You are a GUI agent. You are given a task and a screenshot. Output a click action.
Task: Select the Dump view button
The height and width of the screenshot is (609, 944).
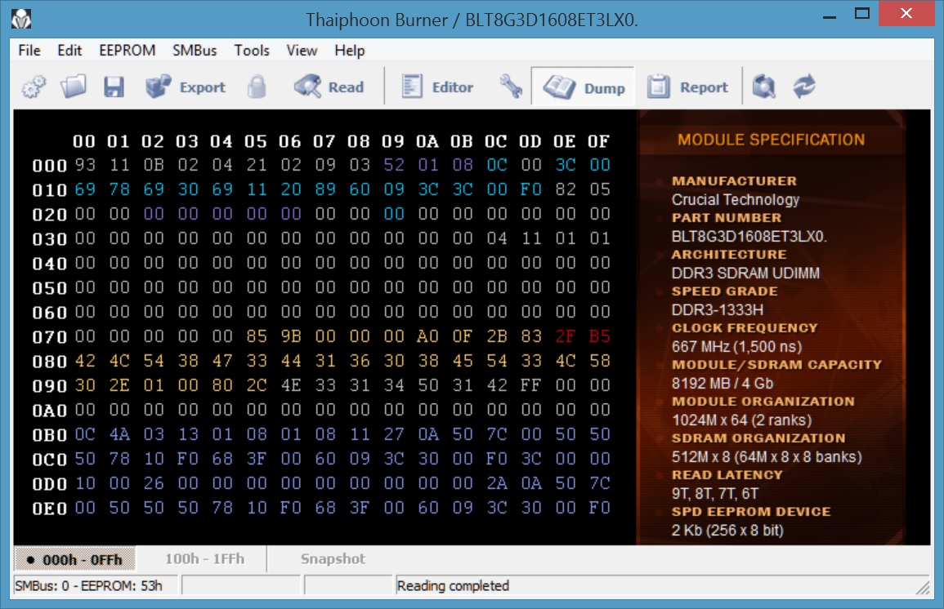point(583,88)
